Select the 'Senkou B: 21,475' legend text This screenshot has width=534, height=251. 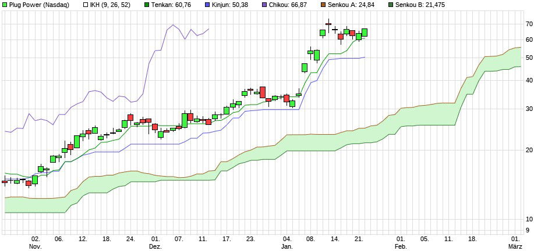(x=419, y=5)
